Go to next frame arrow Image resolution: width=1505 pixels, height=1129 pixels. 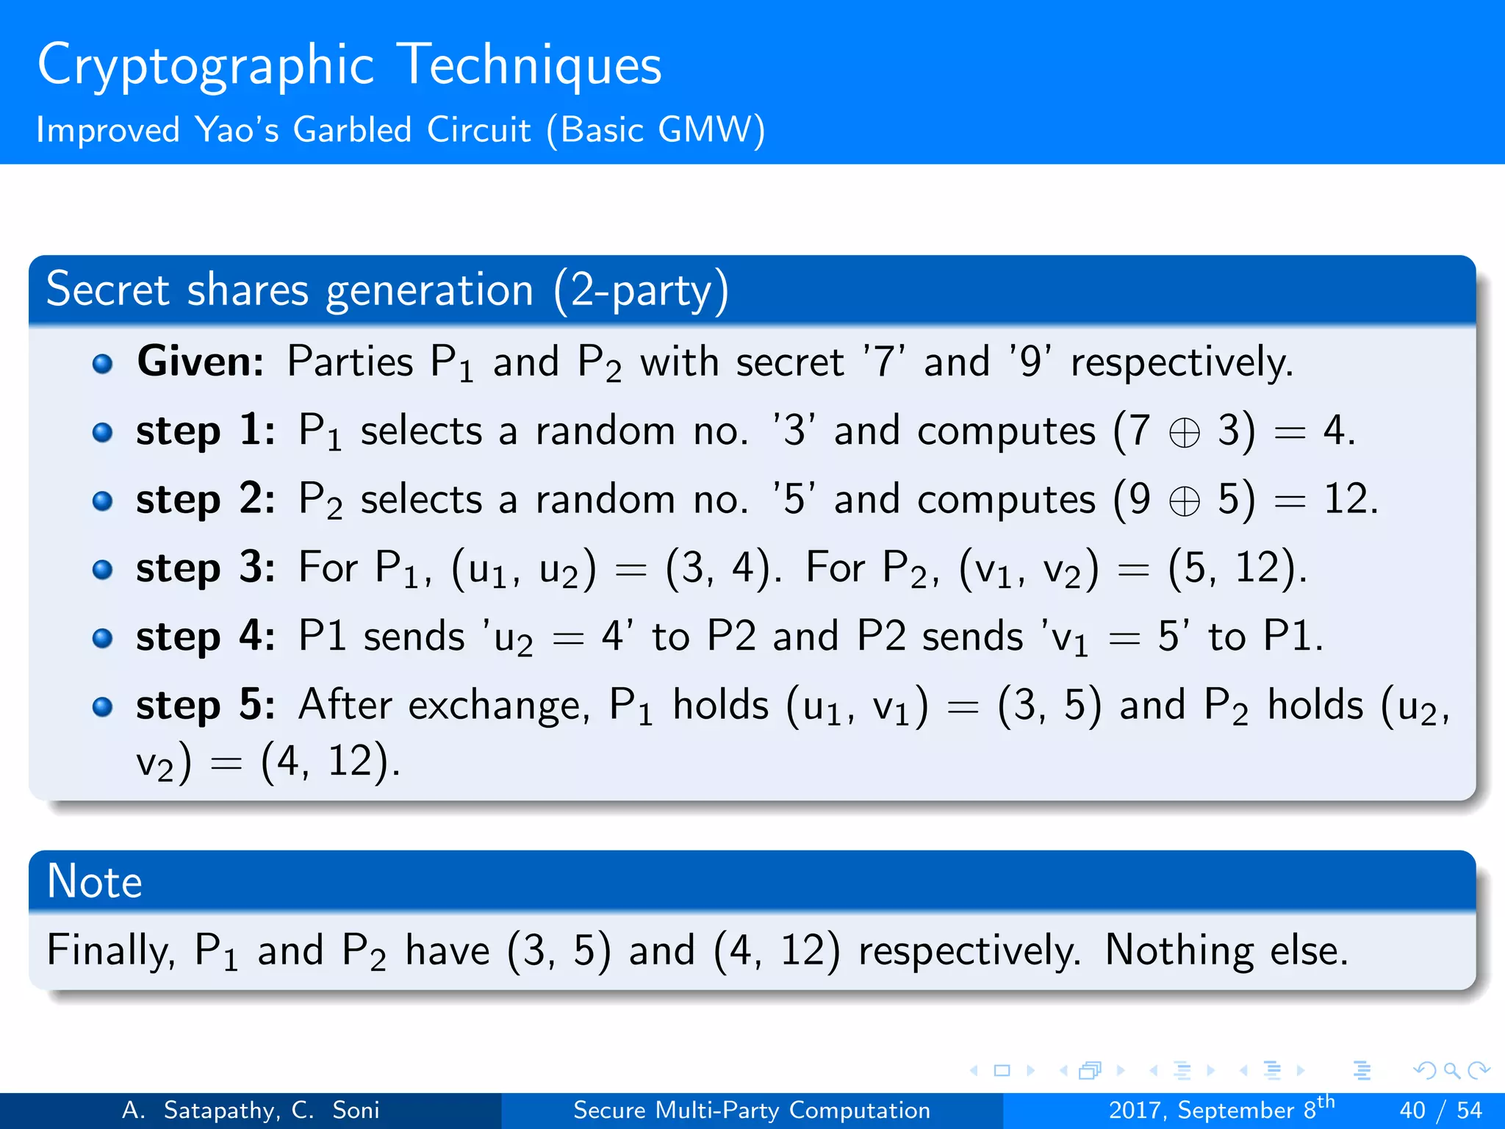coord(1121,1071)
